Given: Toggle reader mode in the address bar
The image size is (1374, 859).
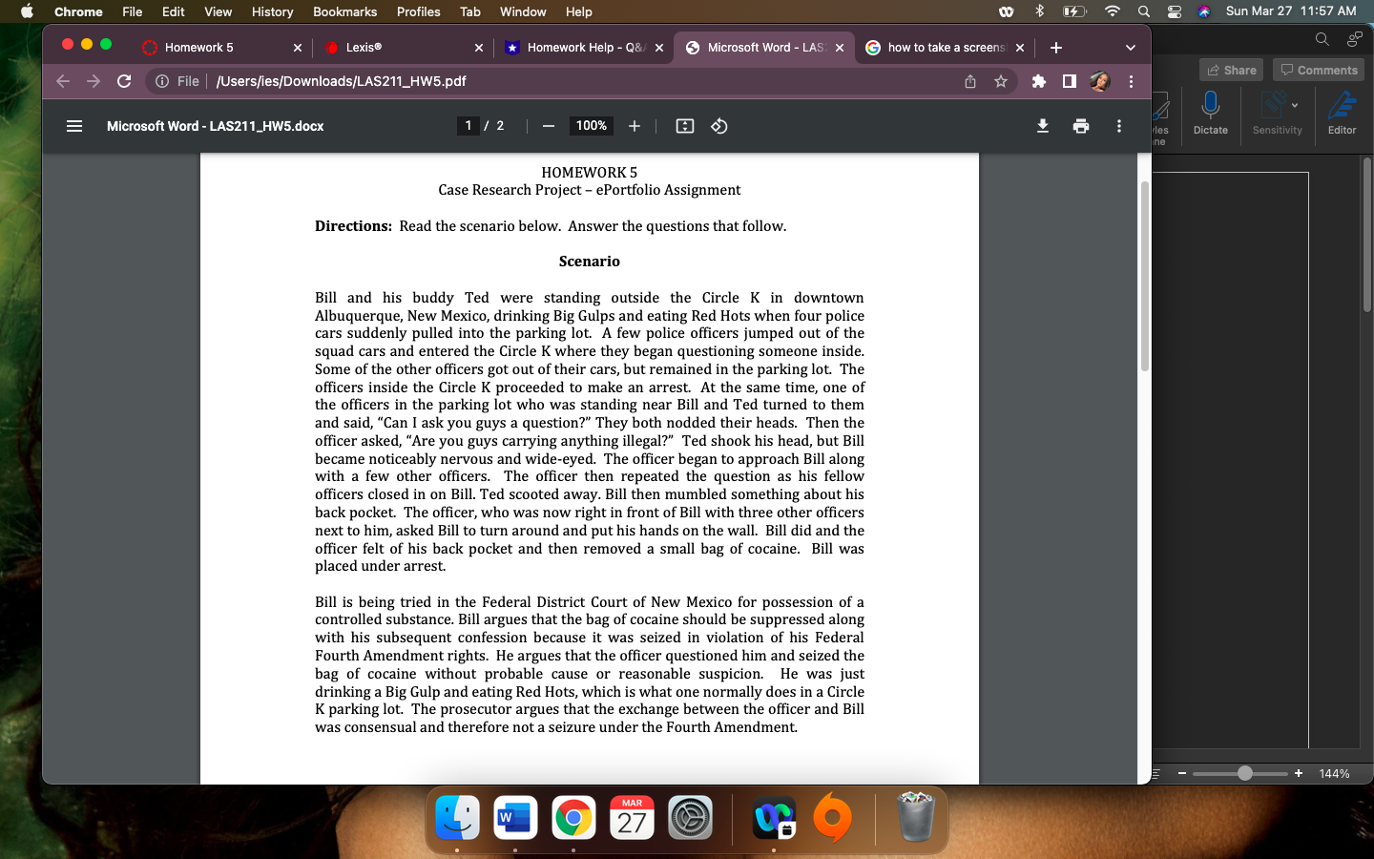Looking at the screenshot, I should (x=1070, y=81).
